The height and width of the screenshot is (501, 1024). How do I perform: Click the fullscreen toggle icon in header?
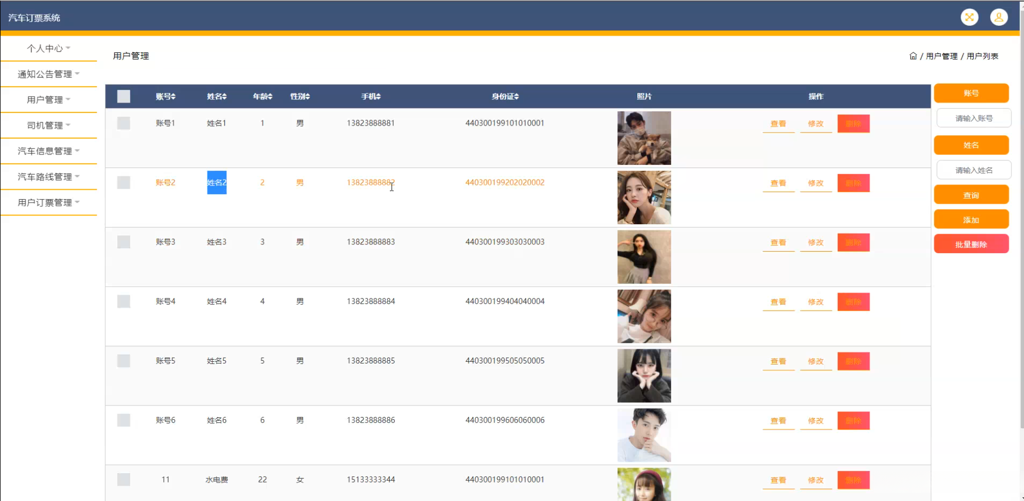tap(969, 17)
